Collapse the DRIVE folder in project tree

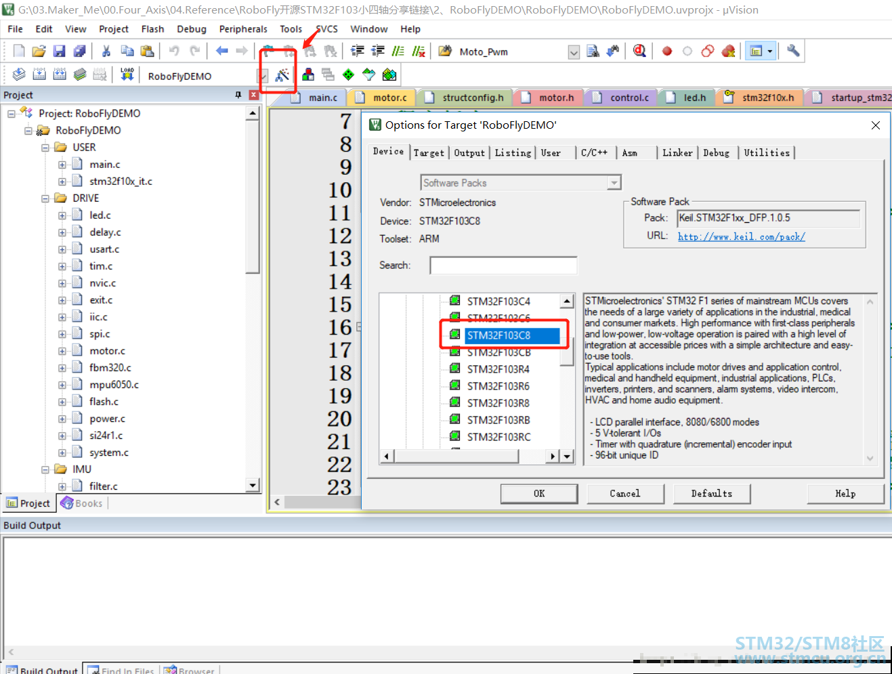tap(45, 198)
